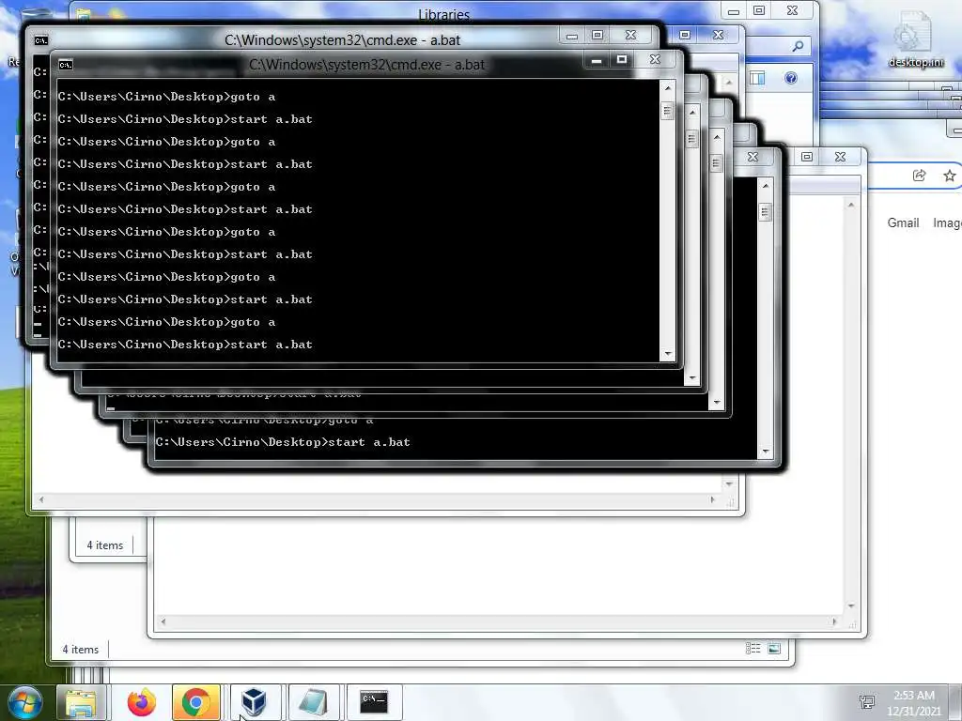This screenshot has height=721, width=962.
Task: Launch Firefox from the taskbar
Action: pyautogui.click(x=141, y=702)
